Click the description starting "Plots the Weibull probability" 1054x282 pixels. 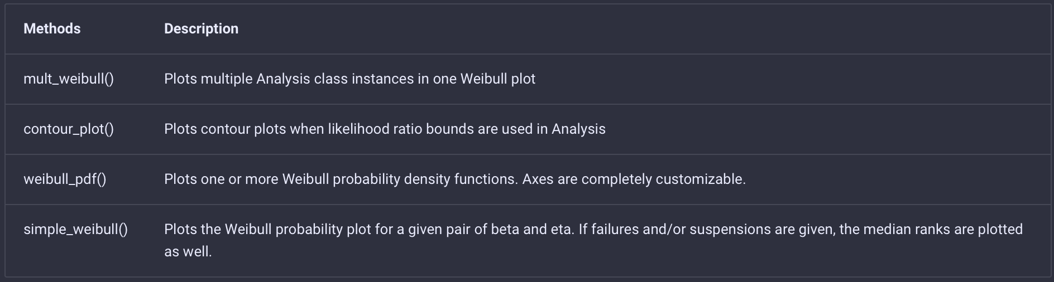tap(593, 230)
